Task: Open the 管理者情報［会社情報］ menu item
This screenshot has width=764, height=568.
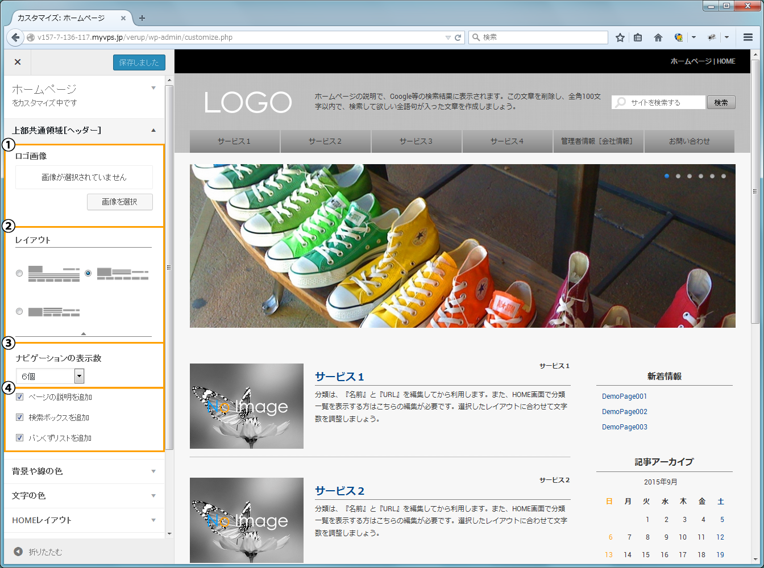Action: (x=599, y=141)
